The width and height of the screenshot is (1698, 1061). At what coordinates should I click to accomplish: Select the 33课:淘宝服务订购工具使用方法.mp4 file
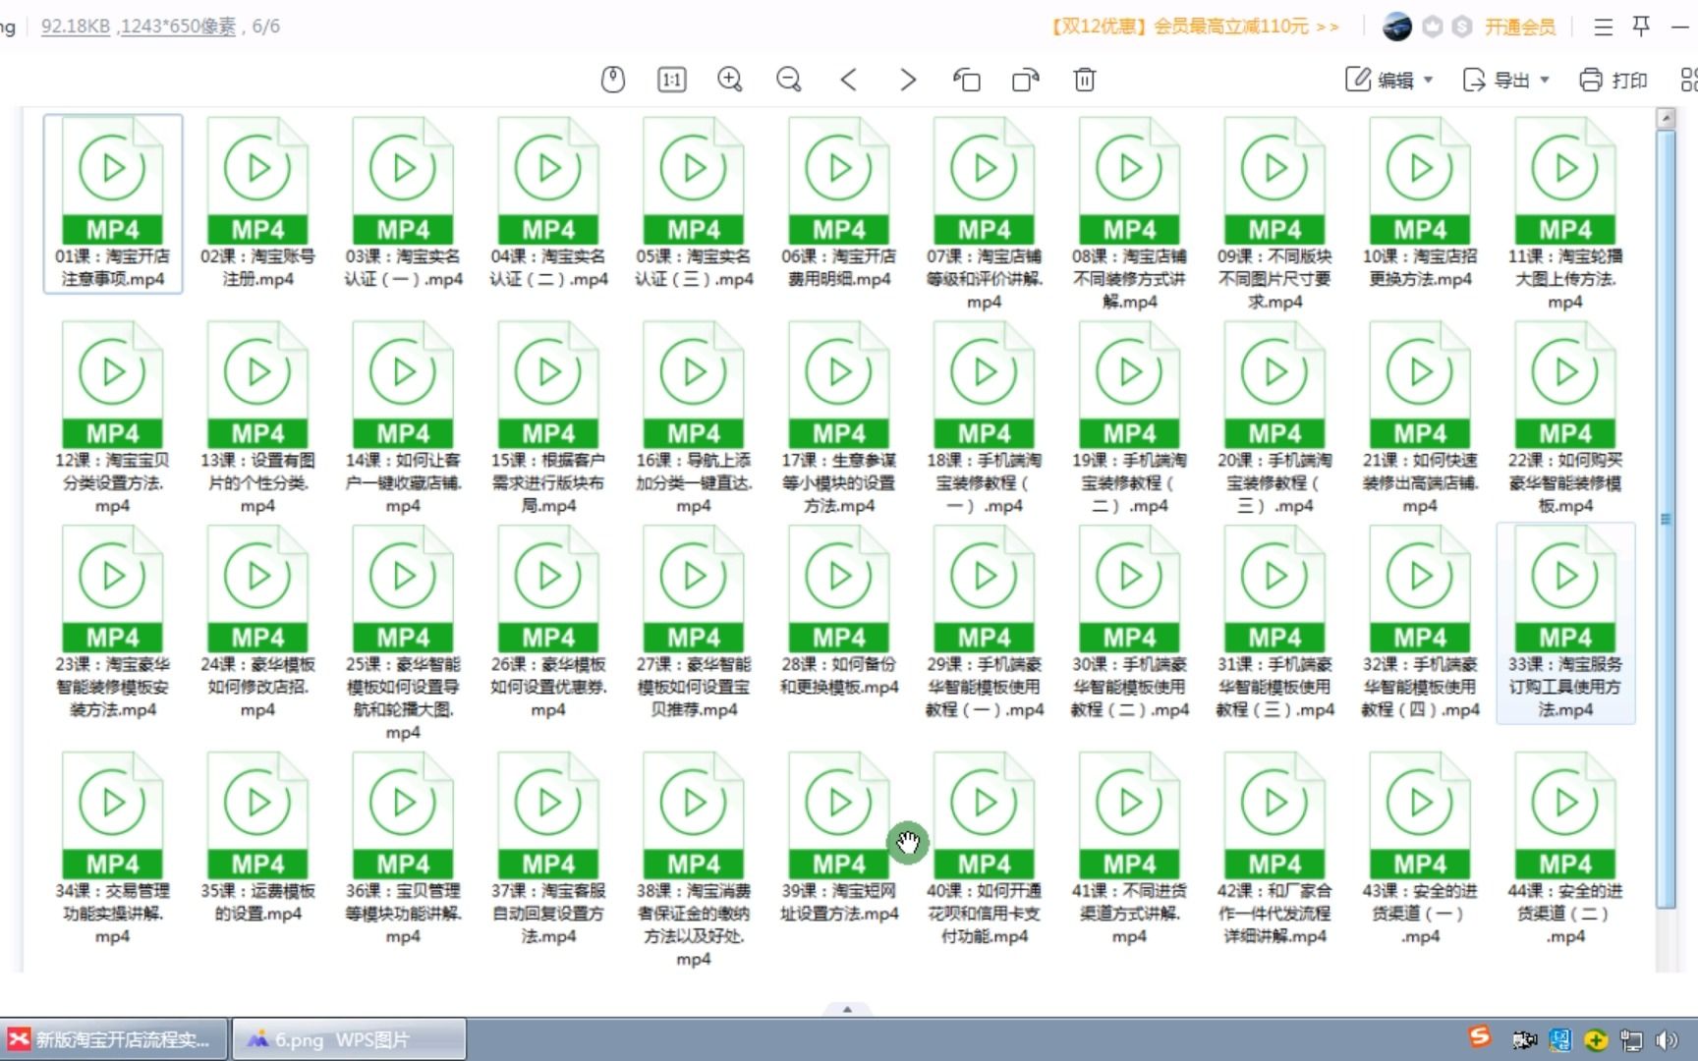[x=1565, y=623]
